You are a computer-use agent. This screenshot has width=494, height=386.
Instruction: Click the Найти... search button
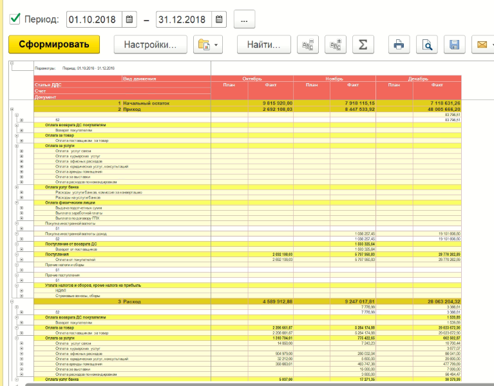[263, 44]
